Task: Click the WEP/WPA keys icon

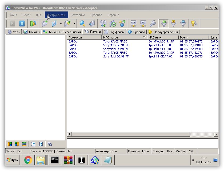Action: [194, 24]
